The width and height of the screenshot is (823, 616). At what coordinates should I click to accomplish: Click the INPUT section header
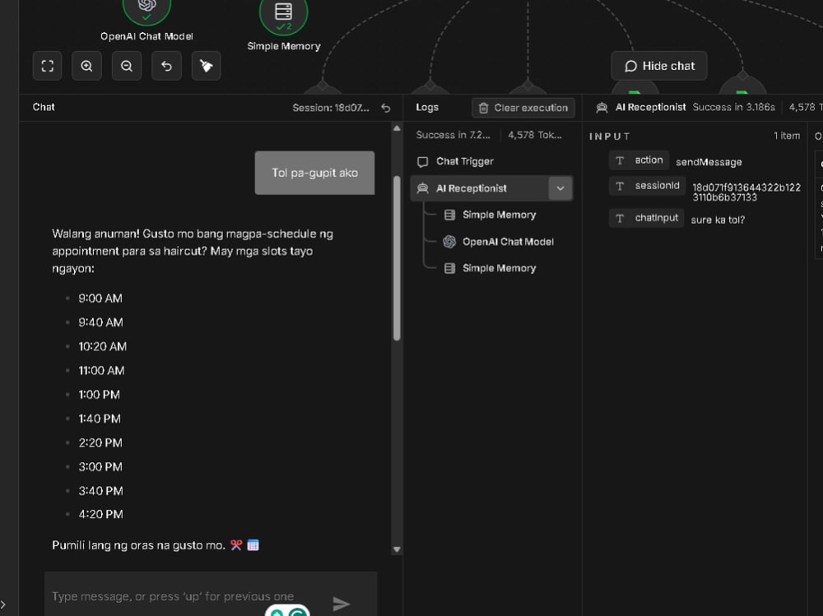point(609,137)
